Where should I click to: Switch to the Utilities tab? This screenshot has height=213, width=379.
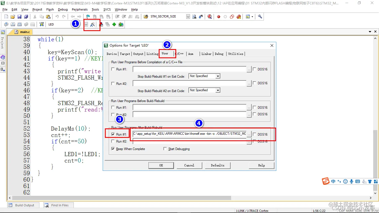[x=236, y=54]
